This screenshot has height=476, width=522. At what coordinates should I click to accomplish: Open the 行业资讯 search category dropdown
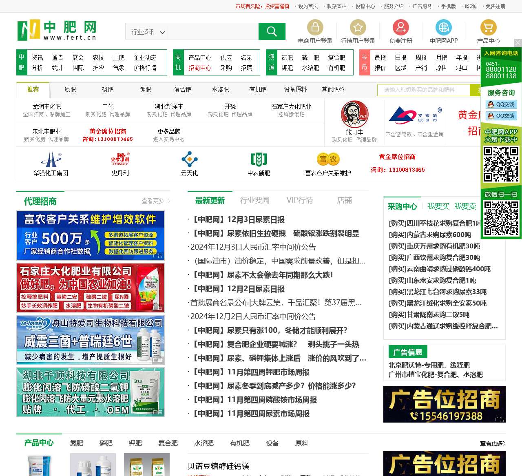click(148, 32)
